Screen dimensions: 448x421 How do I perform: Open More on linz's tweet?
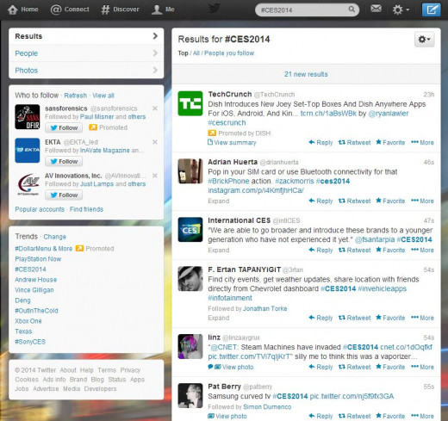click(422, 367)
